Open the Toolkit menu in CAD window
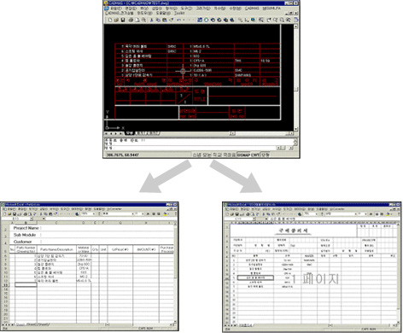 (x=179, y=13)
